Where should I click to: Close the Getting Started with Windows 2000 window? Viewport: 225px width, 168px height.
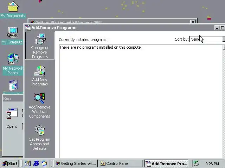click(193, 22)
